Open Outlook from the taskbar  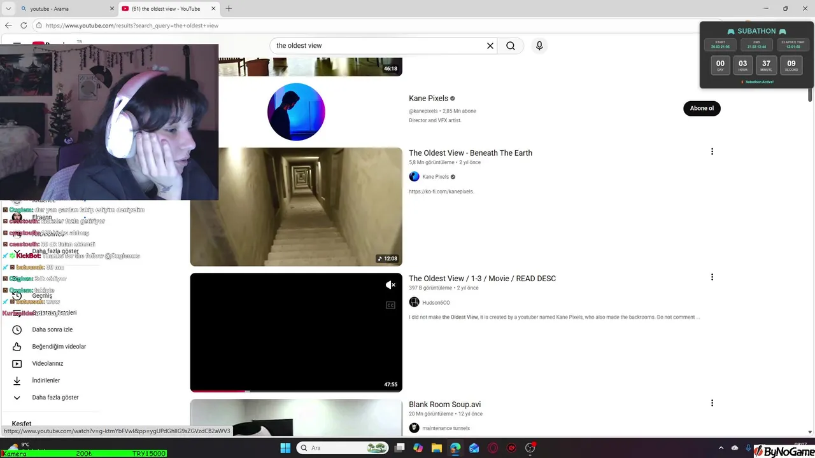coord(474,448)
